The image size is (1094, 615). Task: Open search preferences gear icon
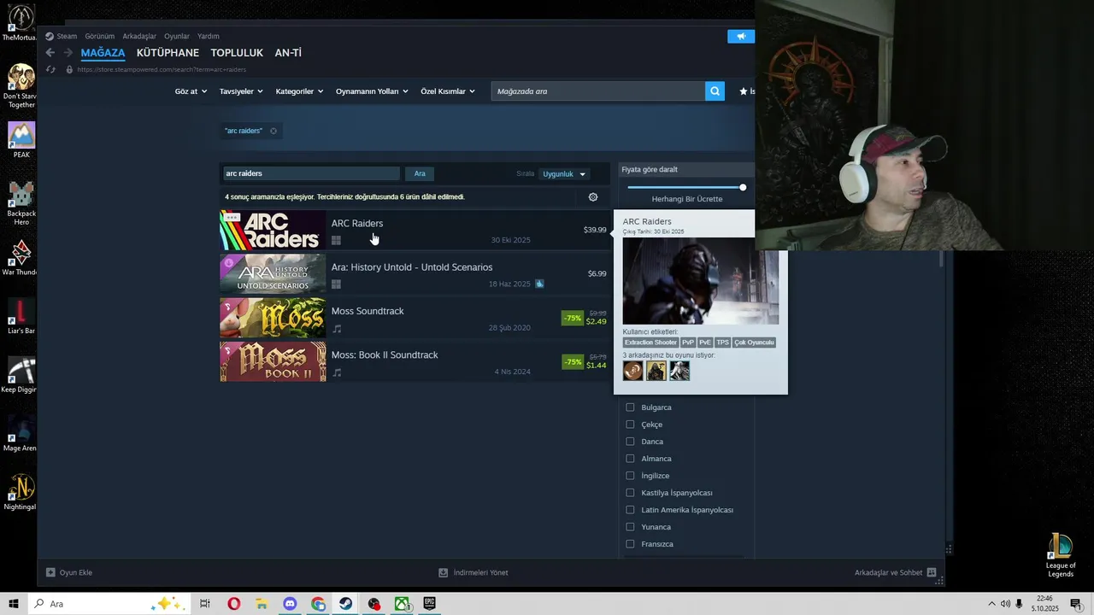pyautogui.click(x=593, y=197)
